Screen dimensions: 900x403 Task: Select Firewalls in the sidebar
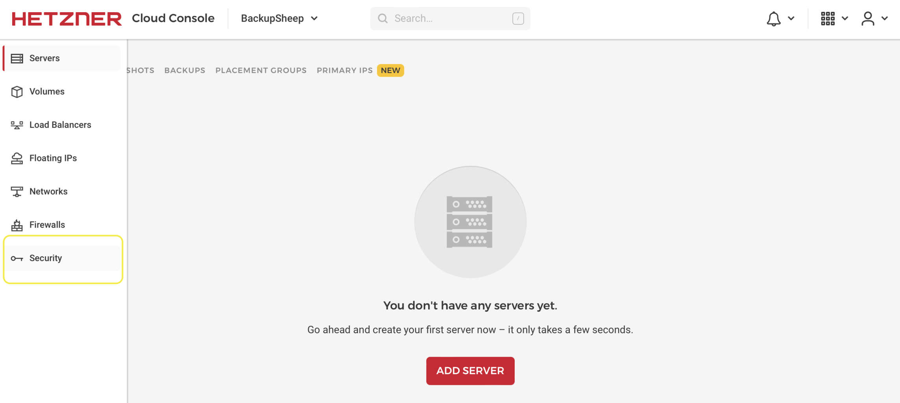pyautogui.click(x=62, y=225)
